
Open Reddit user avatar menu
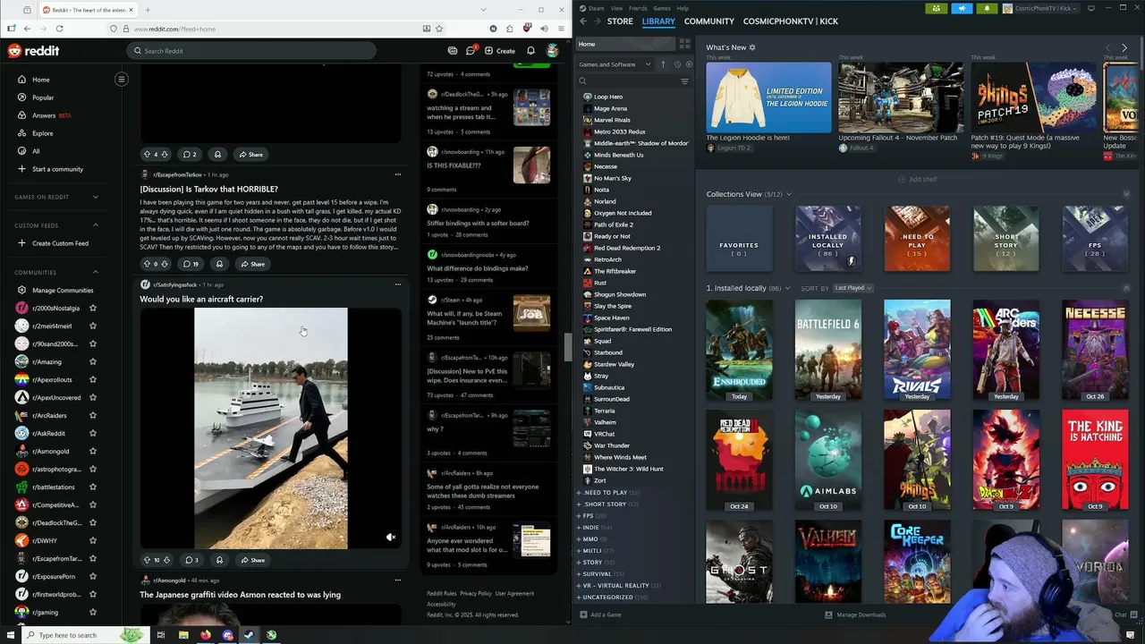pyautogui.click(x=553, y=51)
